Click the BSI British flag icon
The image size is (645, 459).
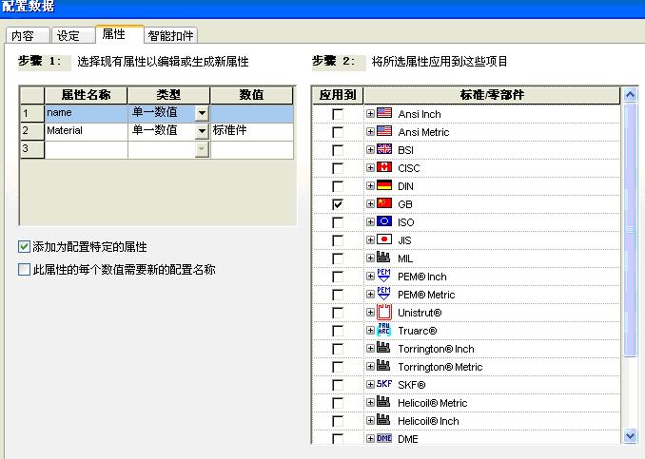click(384, 149)
